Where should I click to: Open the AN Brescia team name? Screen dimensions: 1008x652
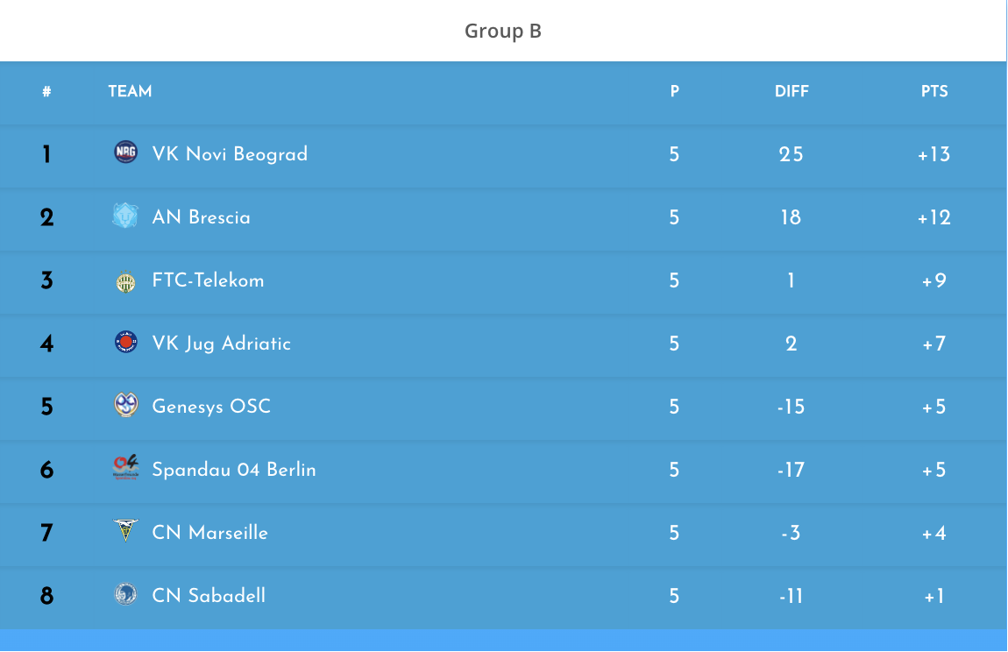(202, 217)
